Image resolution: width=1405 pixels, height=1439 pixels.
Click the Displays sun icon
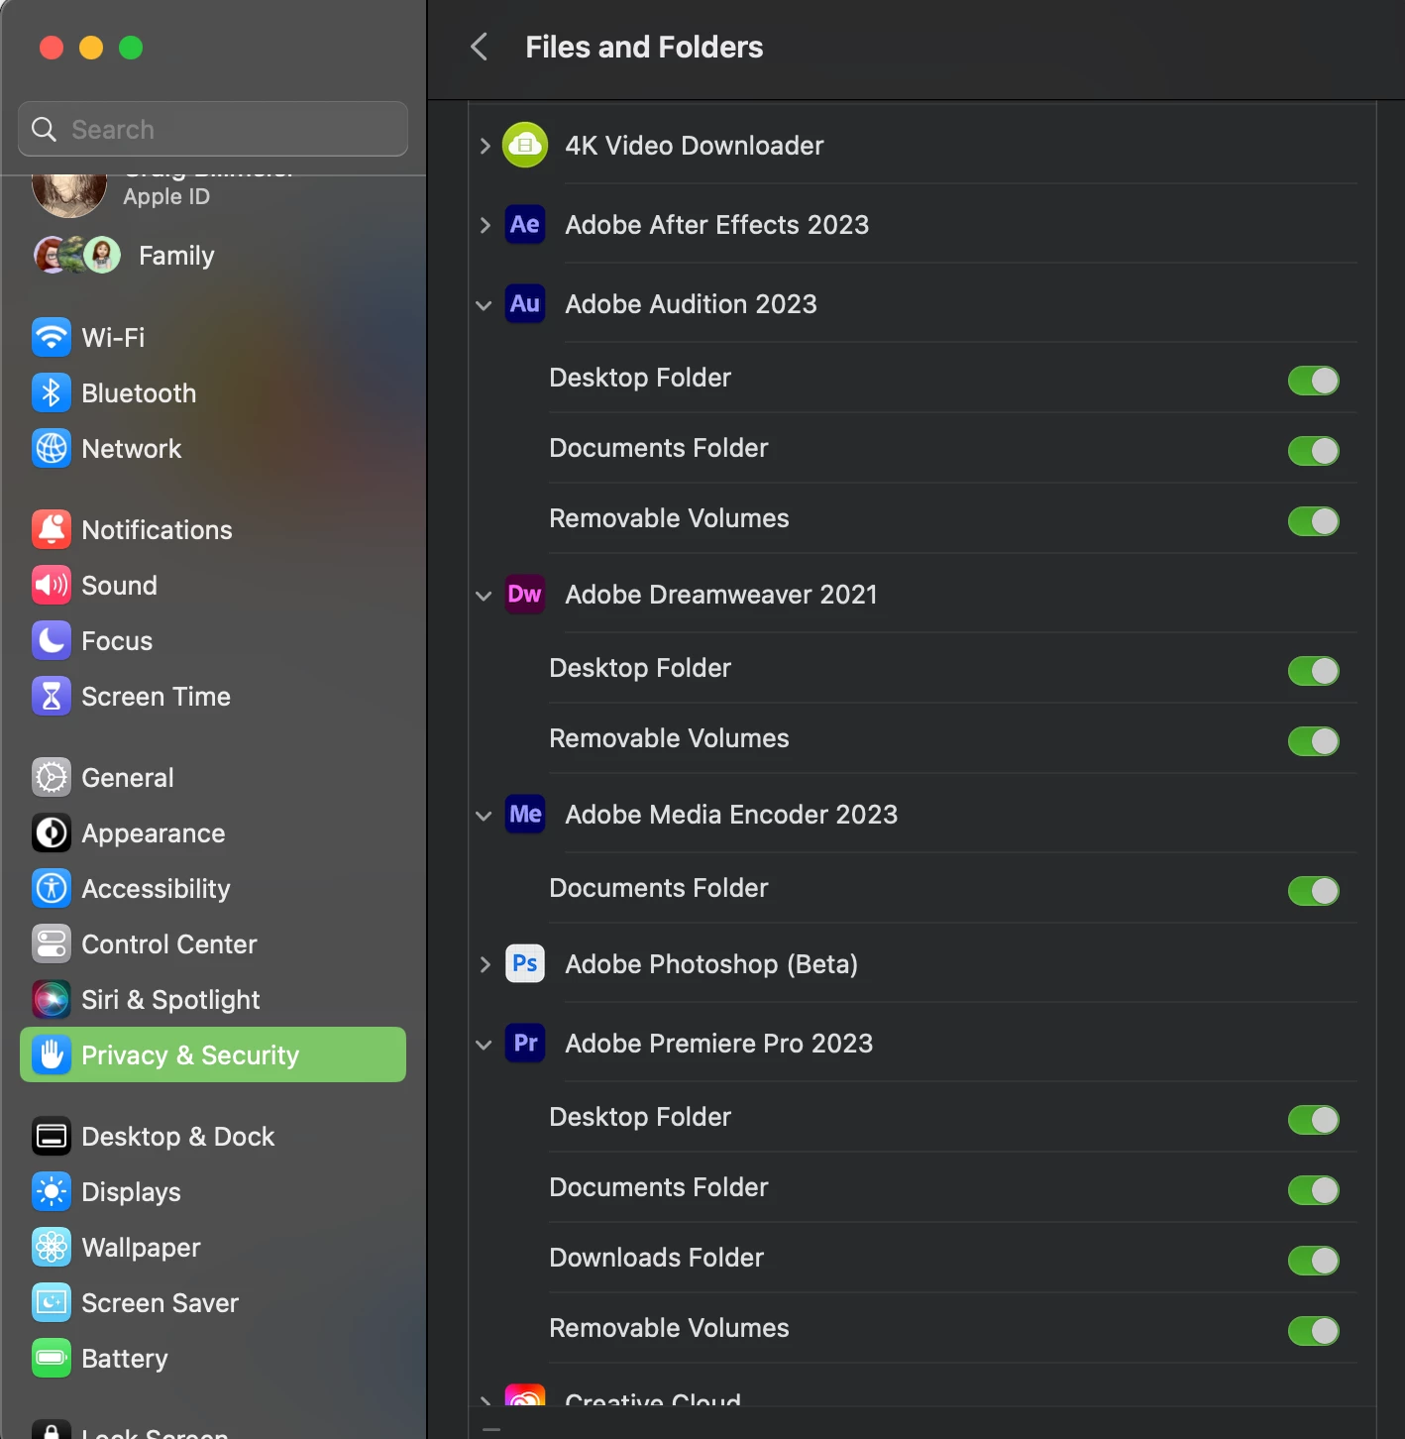[52, 1191]
